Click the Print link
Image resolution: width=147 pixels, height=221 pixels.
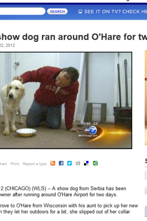coord(15,164)
